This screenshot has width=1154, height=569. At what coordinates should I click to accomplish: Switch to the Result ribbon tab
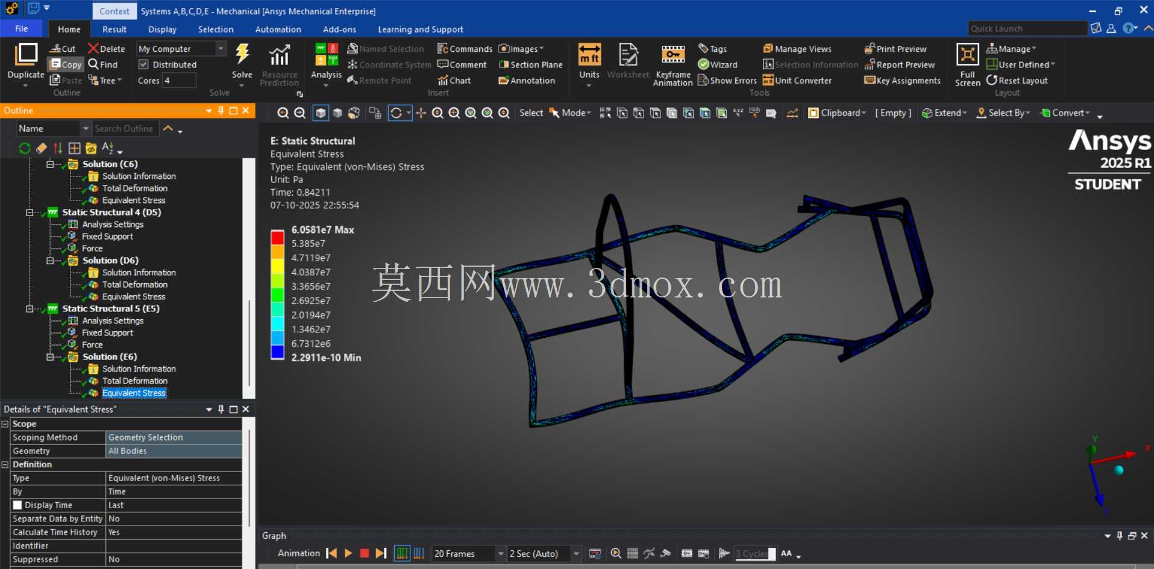(x=114, y=29)
